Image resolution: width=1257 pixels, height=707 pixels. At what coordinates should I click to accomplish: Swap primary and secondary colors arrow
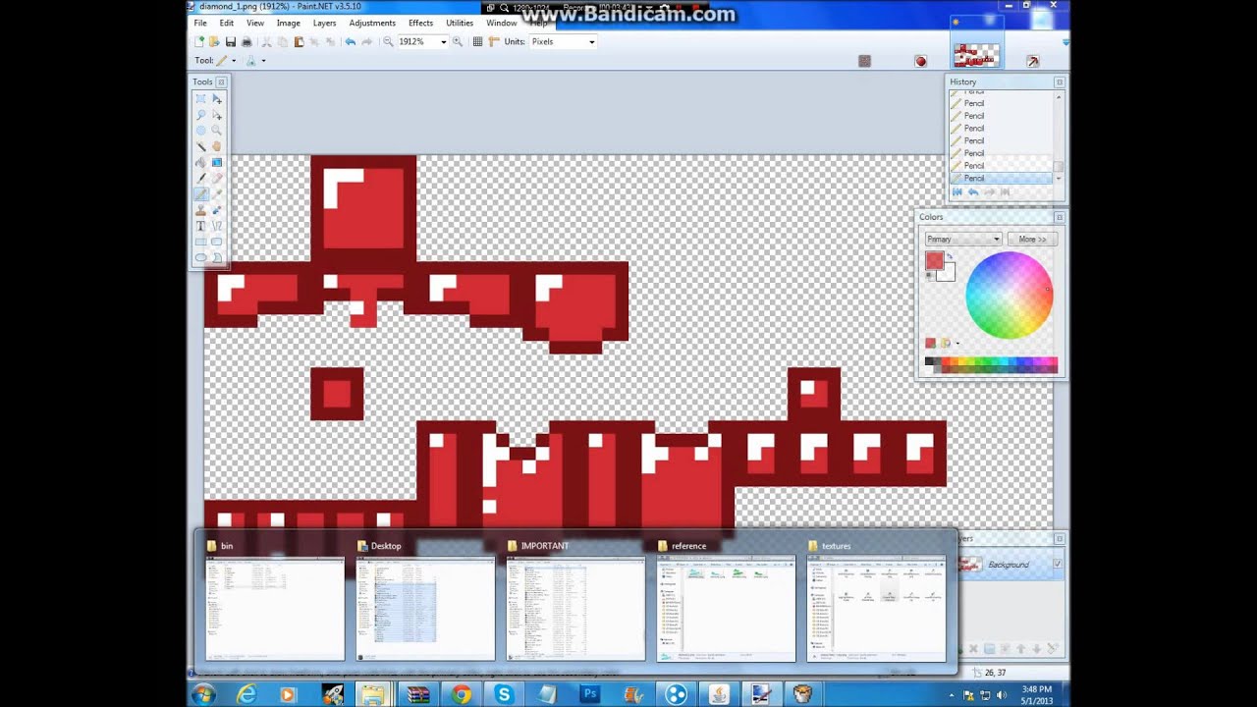pos(950,257)
